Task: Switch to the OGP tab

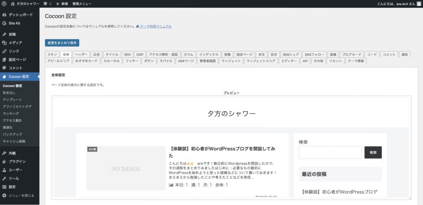Action: (140, 54)
